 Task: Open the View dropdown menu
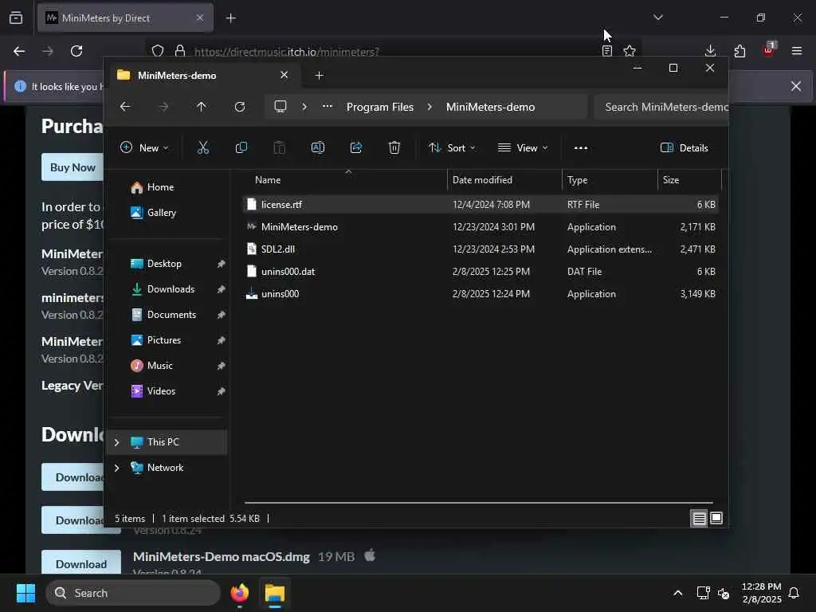[523, 147]
